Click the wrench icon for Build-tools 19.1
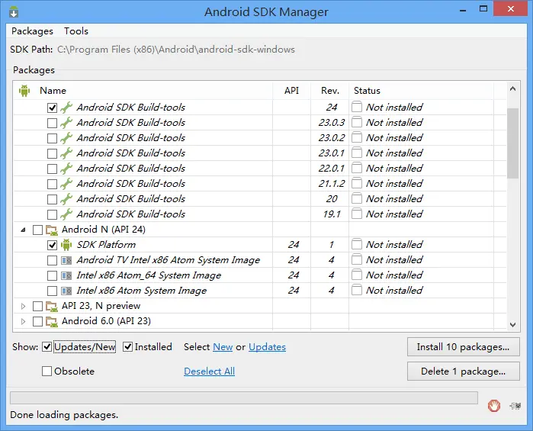Screen dimensions: 533x431 pyautogui.click(x=66, y=214)
